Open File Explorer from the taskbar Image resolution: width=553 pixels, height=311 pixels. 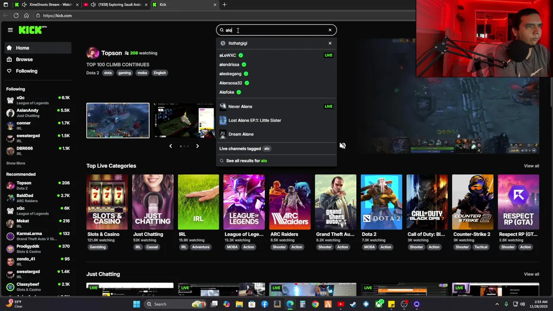[239, 304]
